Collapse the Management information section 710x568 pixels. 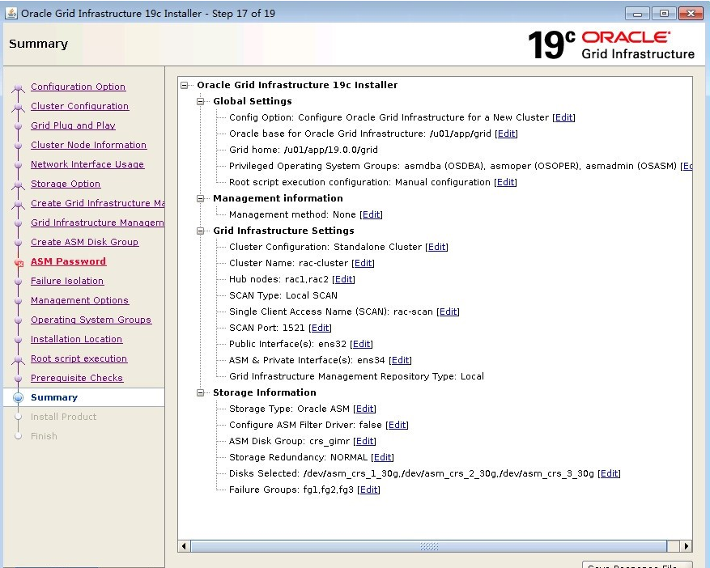click(202, 198)
